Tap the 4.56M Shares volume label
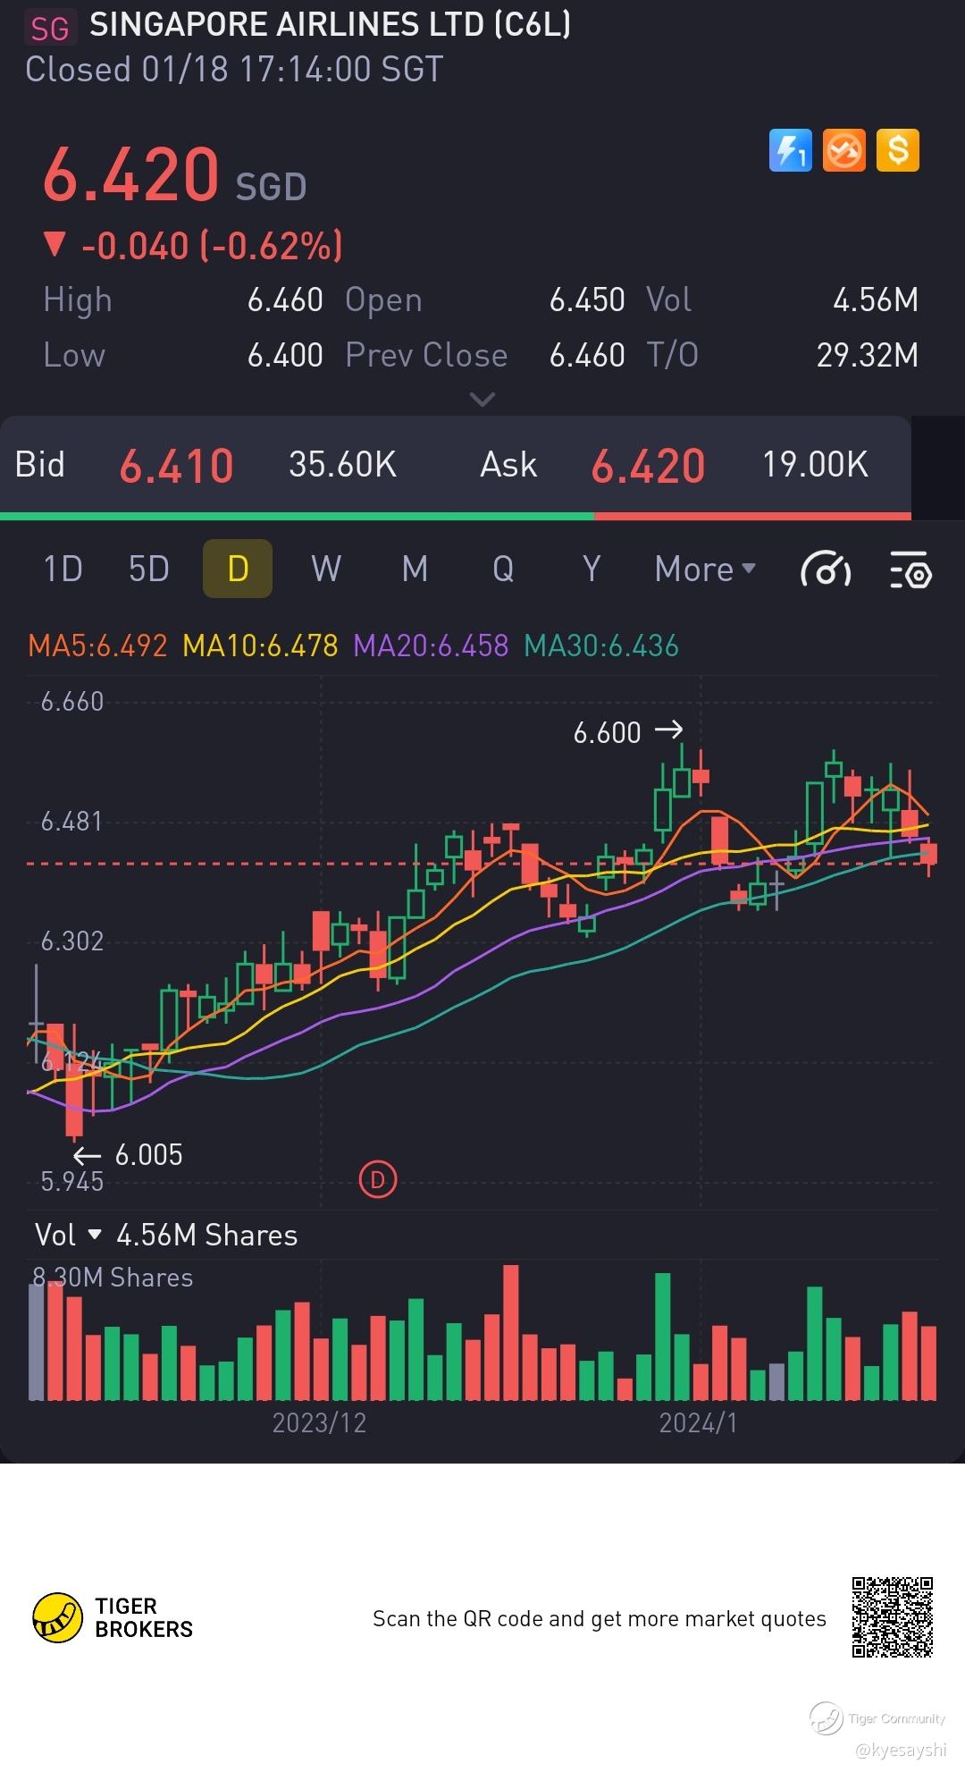This screenshot has width=965, height=1772. [207, 1235]
